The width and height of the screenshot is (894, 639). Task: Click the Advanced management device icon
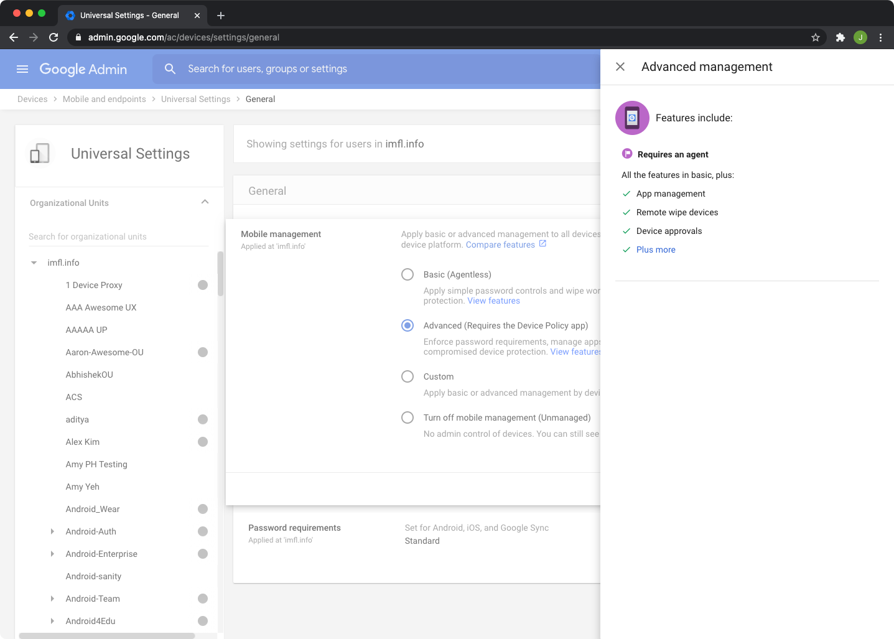tap(632, 118)
